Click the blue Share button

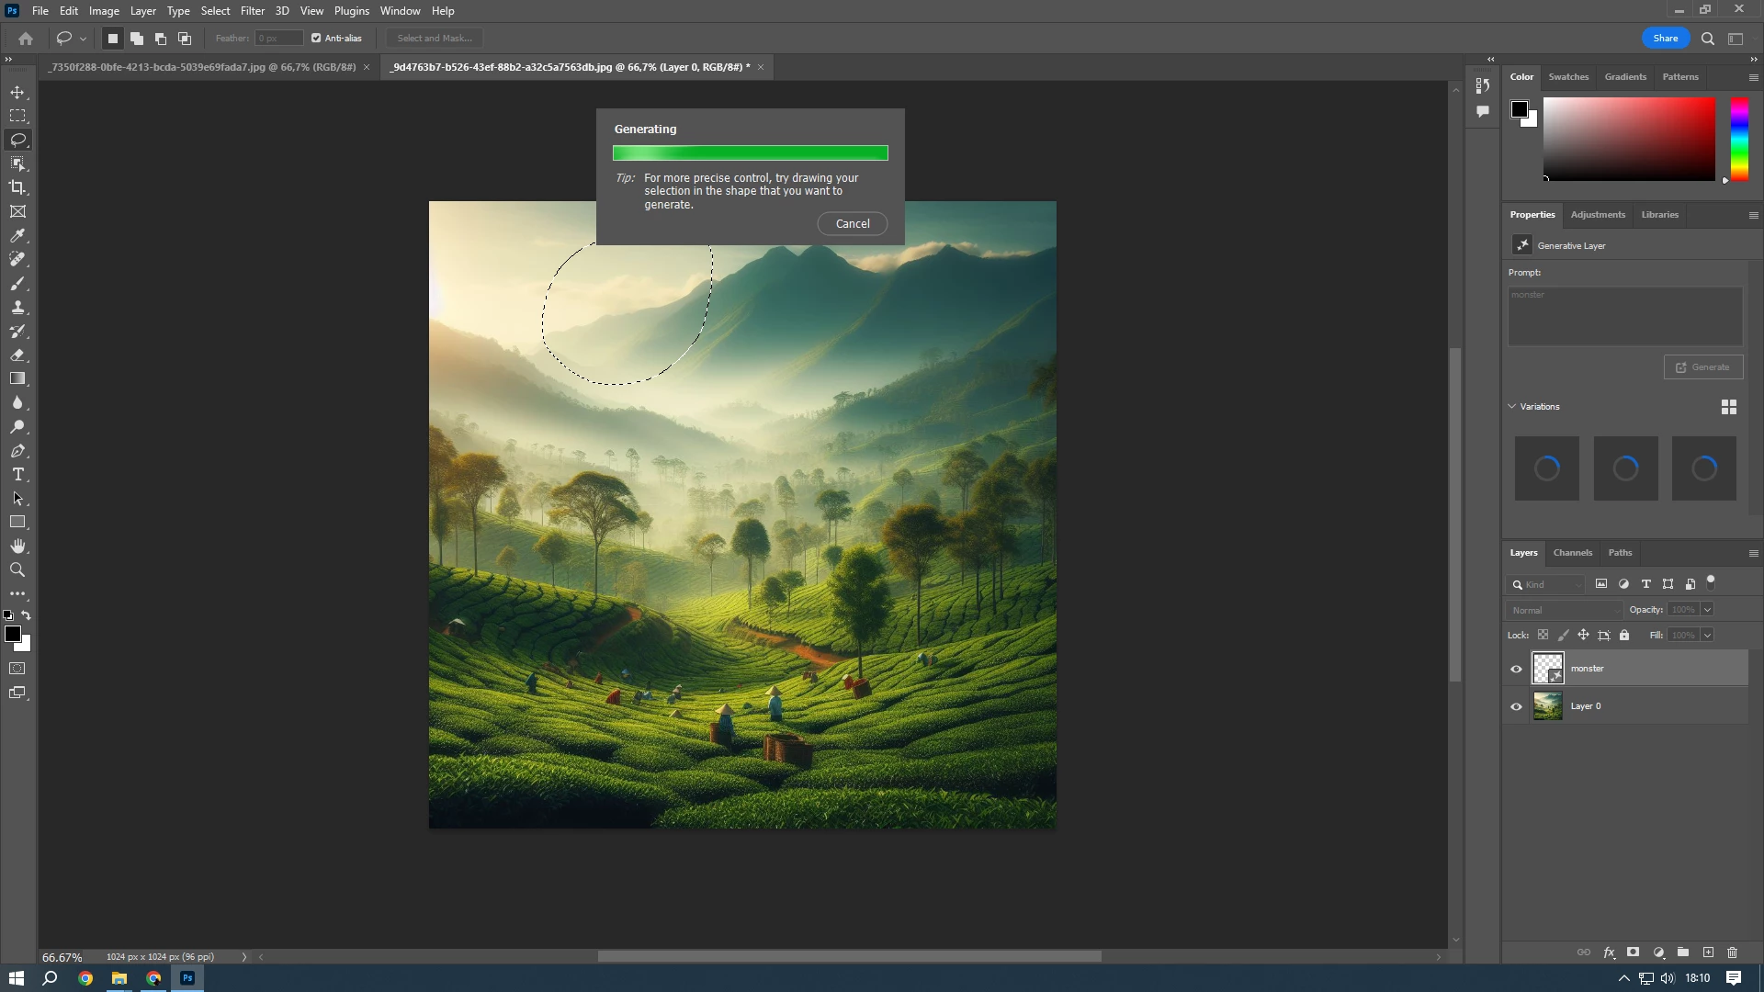(1665, 39)
